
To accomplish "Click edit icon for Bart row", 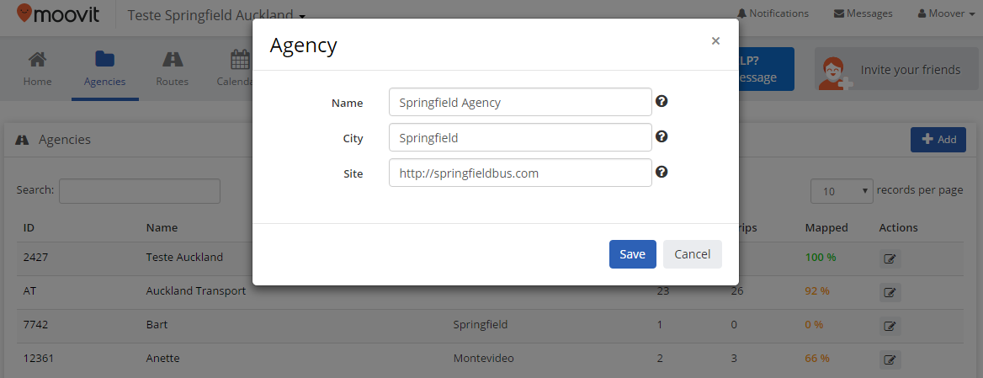I will (890, 326).
